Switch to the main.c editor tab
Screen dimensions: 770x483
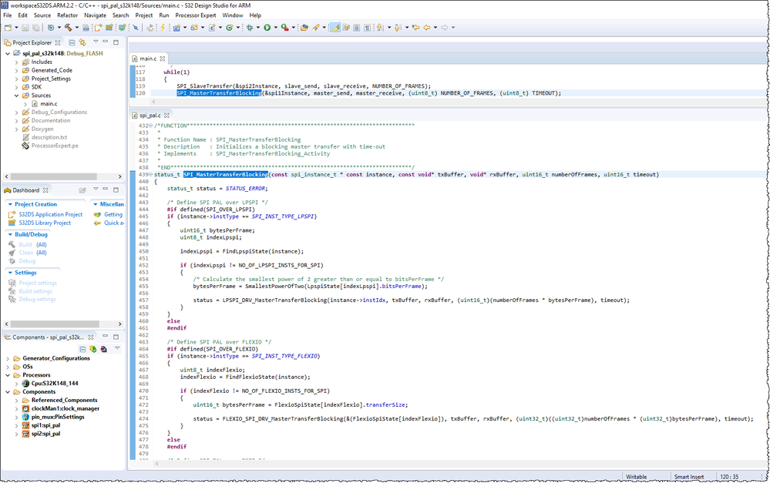point(148,59)
